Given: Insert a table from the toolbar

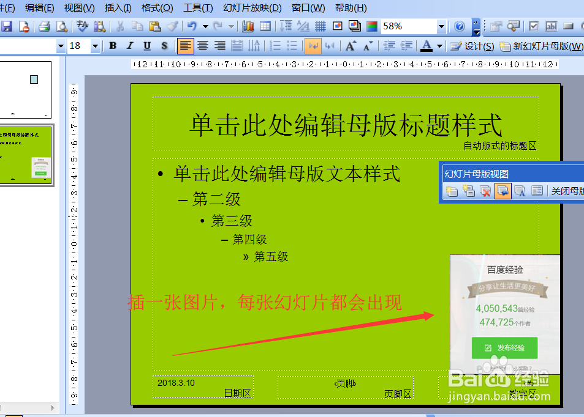Looking at the screenshot, I should tap(266, 26).
